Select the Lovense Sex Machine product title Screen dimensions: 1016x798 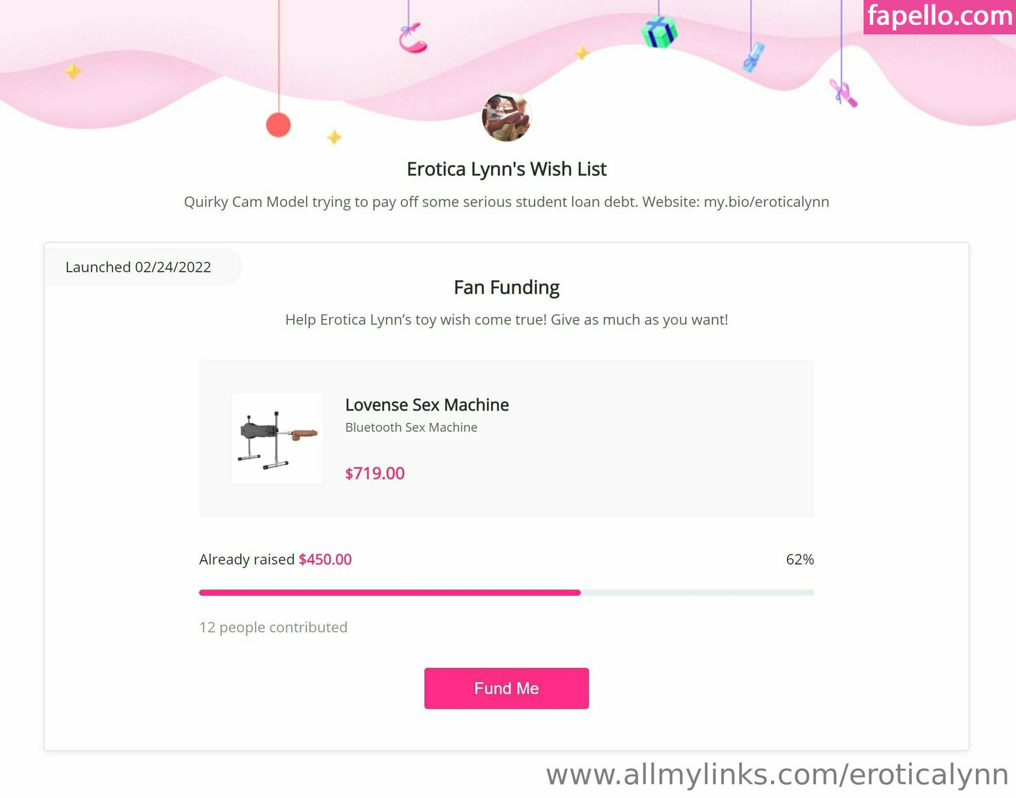coord(427,405)
